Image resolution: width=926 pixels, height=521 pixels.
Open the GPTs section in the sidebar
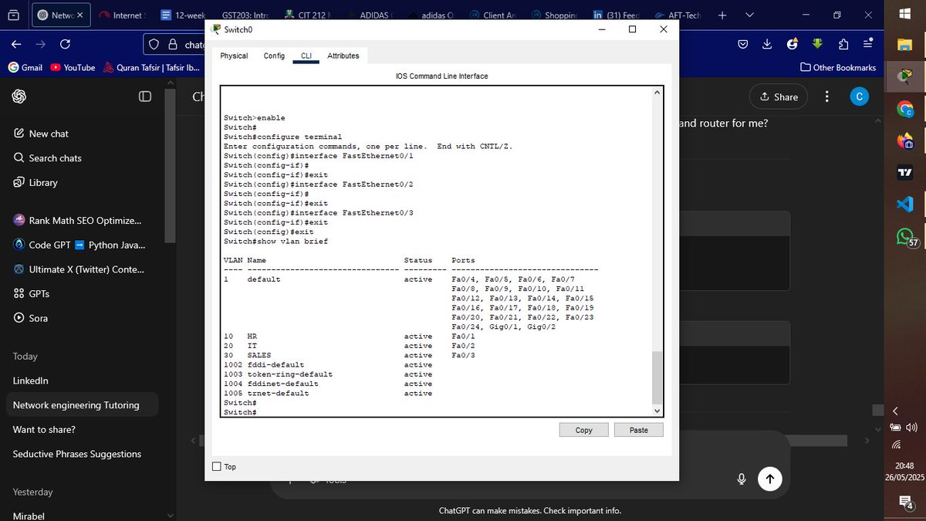point(38,293)
